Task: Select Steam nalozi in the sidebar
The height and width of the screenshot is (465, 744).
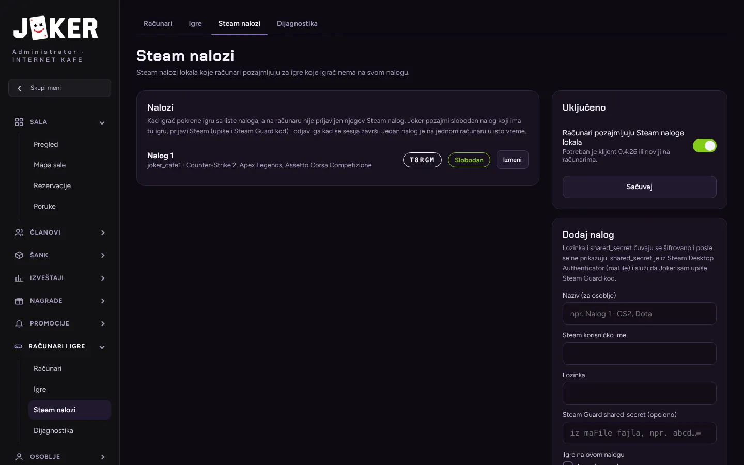Action: [70, 410]
